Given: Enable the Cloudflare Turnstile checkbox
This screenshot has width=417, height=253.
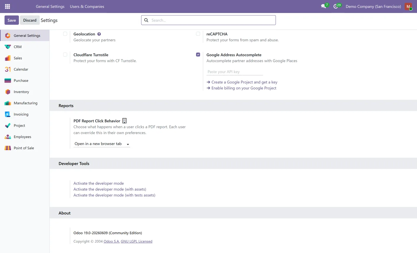Looking at the screenshot, I should (x=65, y=54).
